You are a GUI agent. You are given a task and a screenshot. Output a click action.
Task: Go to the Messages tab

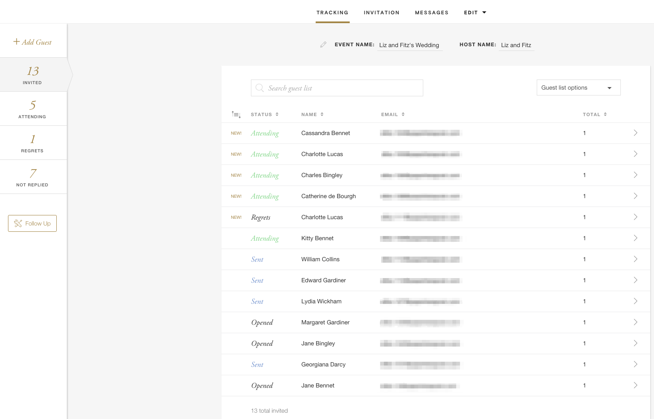[x=431, y=13]
